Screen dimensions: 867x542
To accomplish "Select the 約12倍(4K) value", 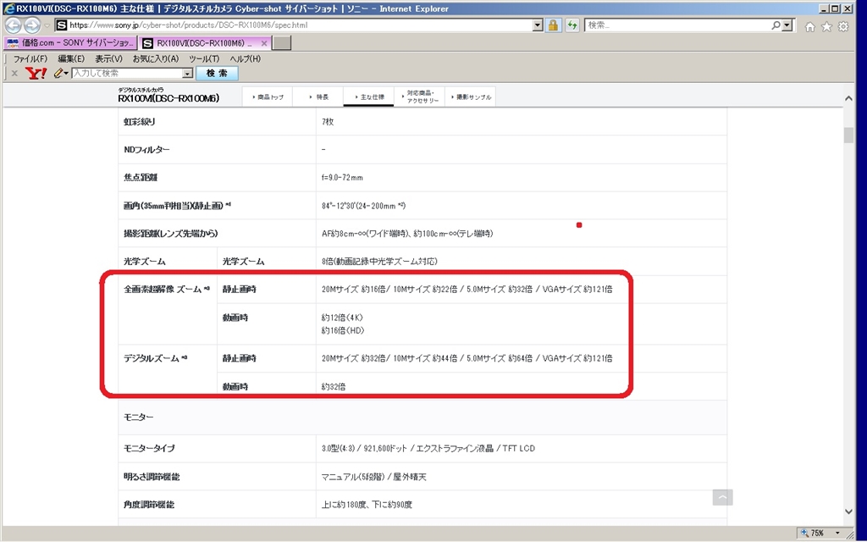I will point(342,318).
